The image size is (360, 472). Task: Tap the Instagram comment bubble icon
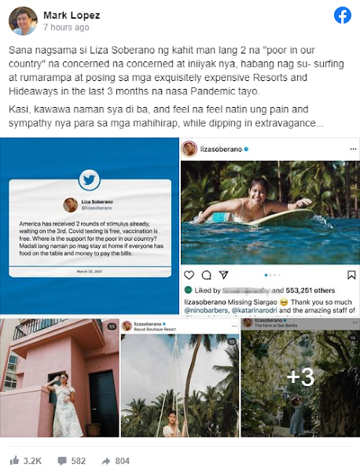point(206,275)
